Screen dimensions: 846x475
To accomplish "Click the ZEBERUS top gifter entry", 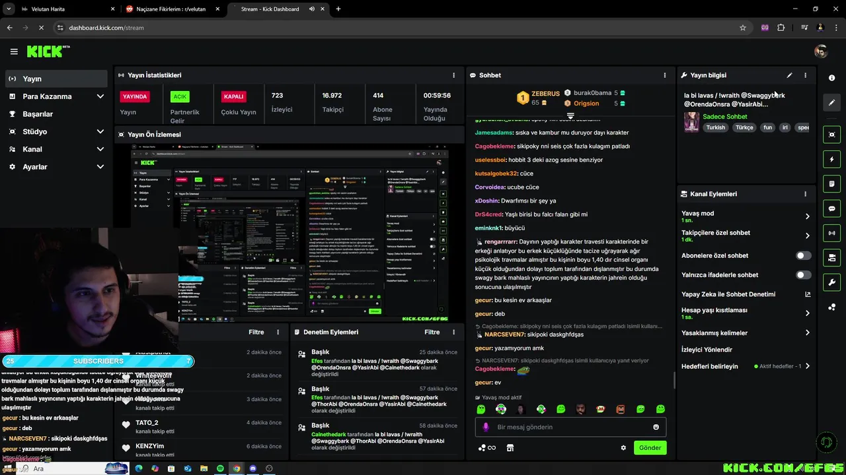I will coord(538,98).
